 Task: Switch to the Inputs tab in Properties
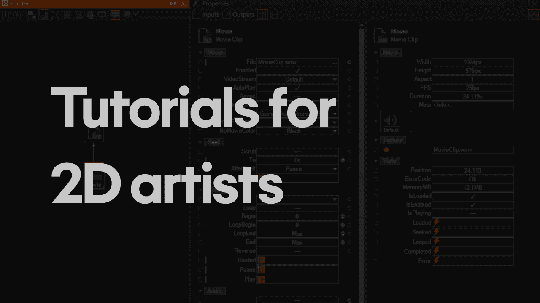click(206, 15)
